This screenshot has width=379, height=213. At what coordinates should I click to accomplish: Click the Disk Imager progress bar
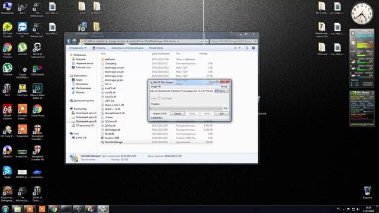tap(186, 108)
